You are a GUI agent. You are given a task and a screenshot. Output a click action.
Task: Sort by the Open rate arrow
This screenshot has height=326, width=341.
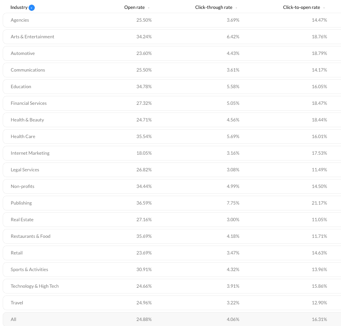pyautogui.click(x=149, y=8)
